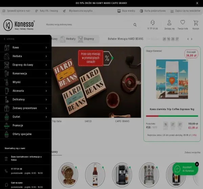Click the syrup bottle category circle

tap(95, 175)
